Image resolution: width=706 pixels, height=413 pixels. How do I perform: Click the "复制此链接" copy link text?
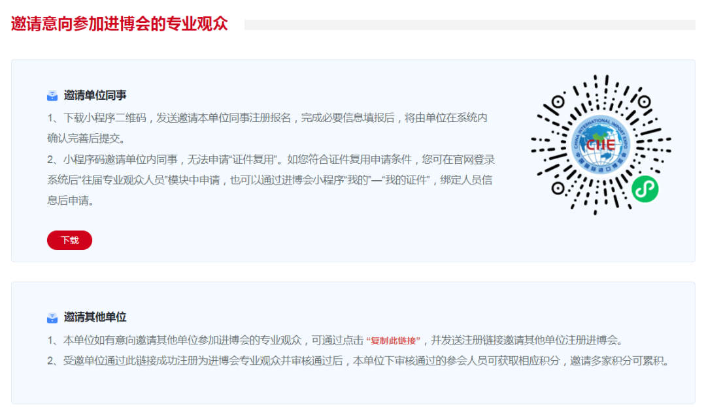393,341
